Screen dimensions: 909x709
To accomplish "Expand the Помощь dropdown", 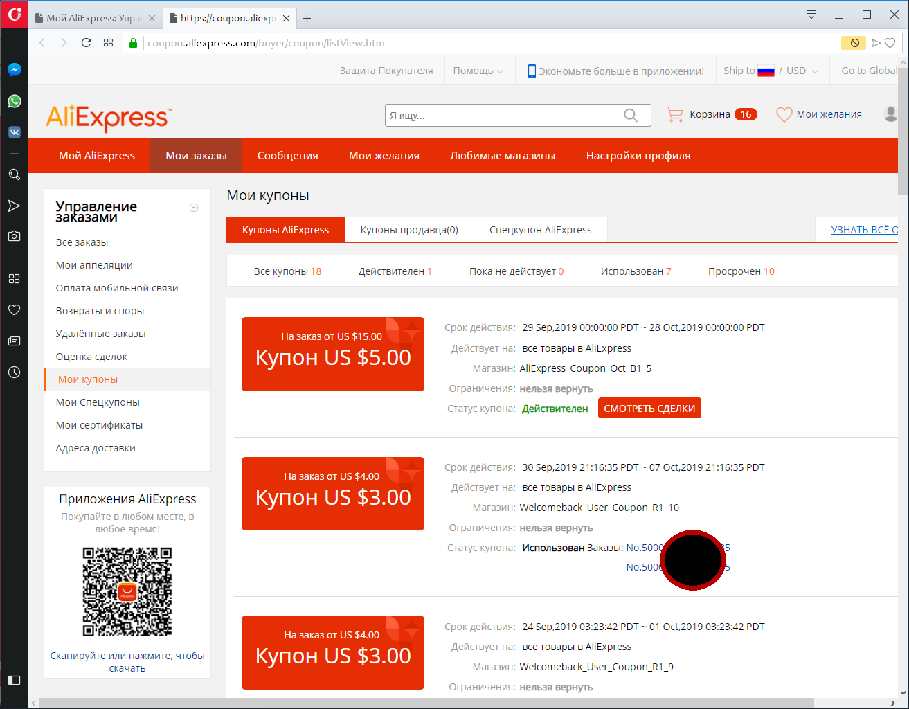I will [478, 71].
